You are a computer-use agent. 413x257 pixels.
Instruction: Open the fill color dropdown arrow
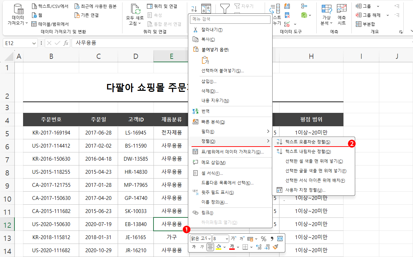click(224, 247)
